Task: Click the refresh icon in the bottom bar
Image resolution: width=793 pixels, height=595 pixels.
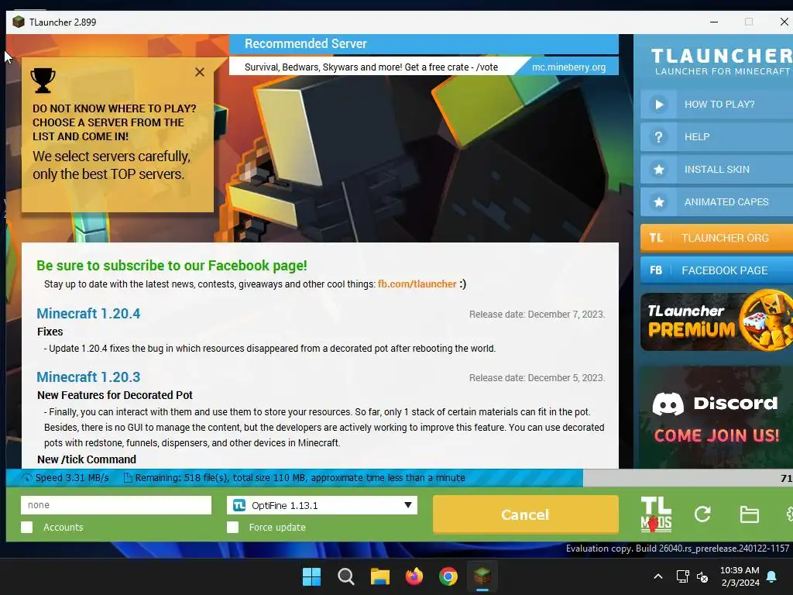Action: click(x=702, y=514)
